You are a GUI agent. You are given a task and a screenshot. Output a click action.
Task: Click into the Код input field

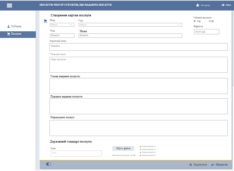click(62, 36)
